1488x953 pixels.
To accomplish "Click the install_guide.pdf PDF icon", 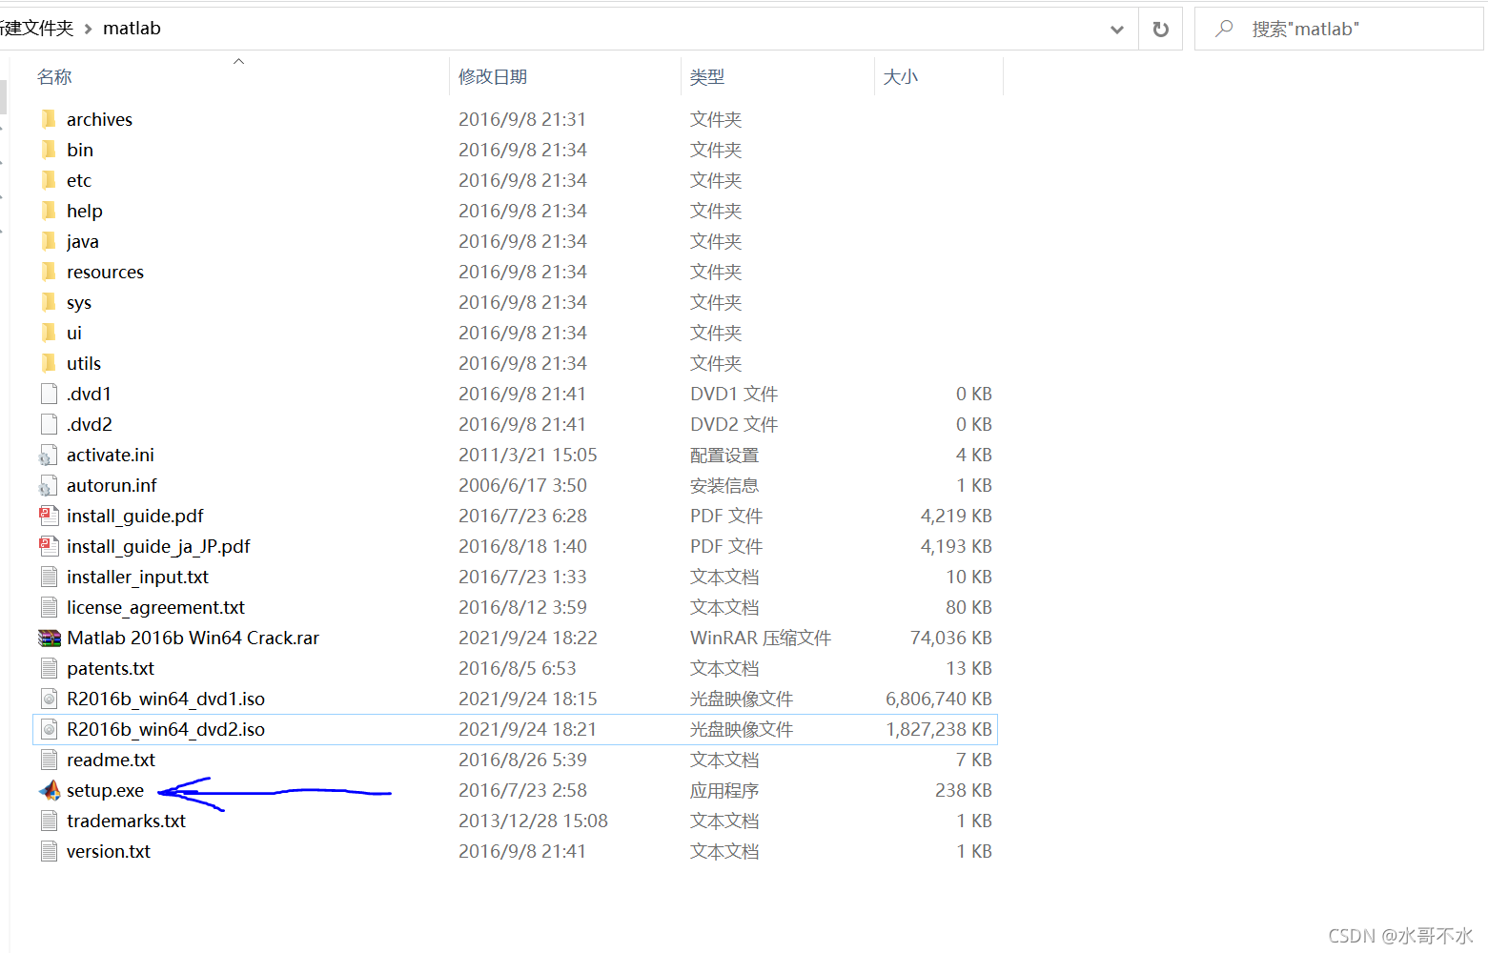I will coord(49,516).
